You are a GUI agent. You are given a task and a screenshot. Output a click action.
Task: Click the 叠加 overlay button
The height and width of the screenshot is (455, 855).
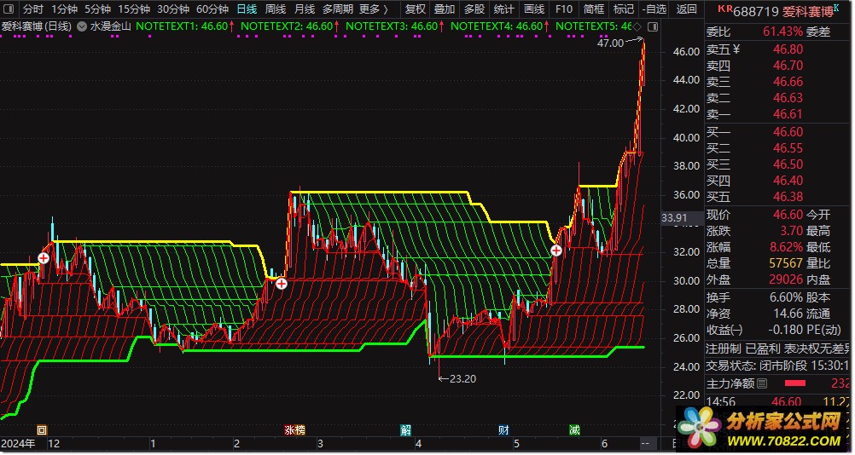pos(445,9)
